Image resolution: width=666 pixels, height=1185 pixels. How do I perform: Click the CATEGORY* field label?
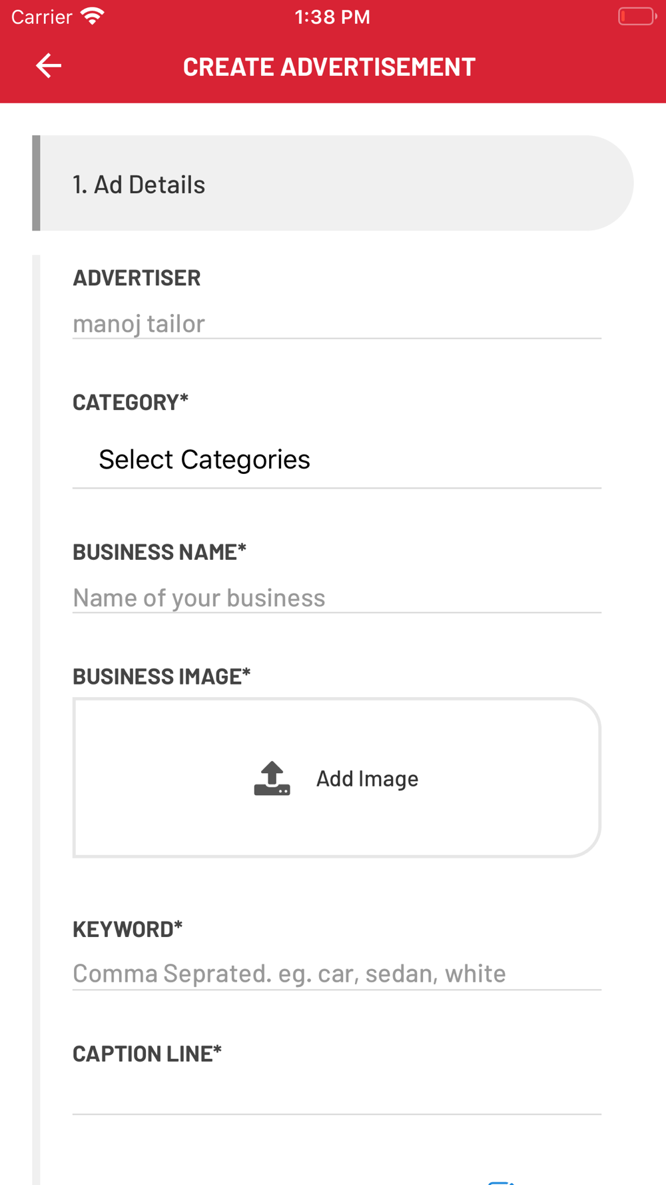click(x=131, y=402)
